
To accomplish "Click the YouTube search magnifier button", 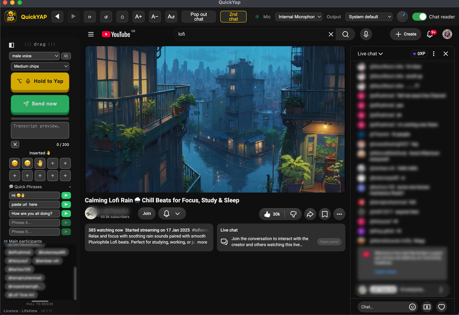I will (345, 34).
